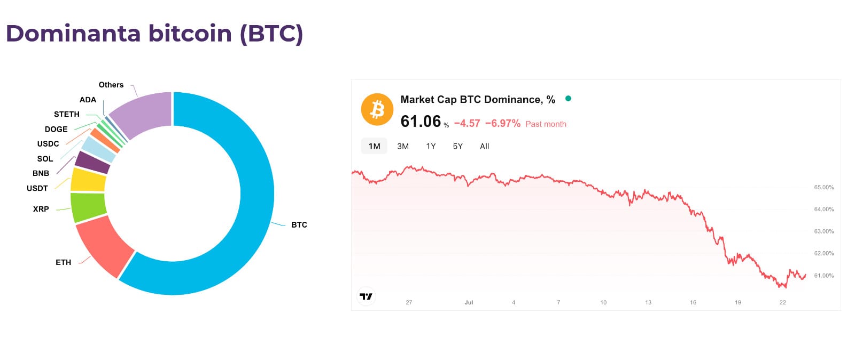This screenshot has width=855, height=338.
Task: Switch on the All history view
Action: click(484, 146)
